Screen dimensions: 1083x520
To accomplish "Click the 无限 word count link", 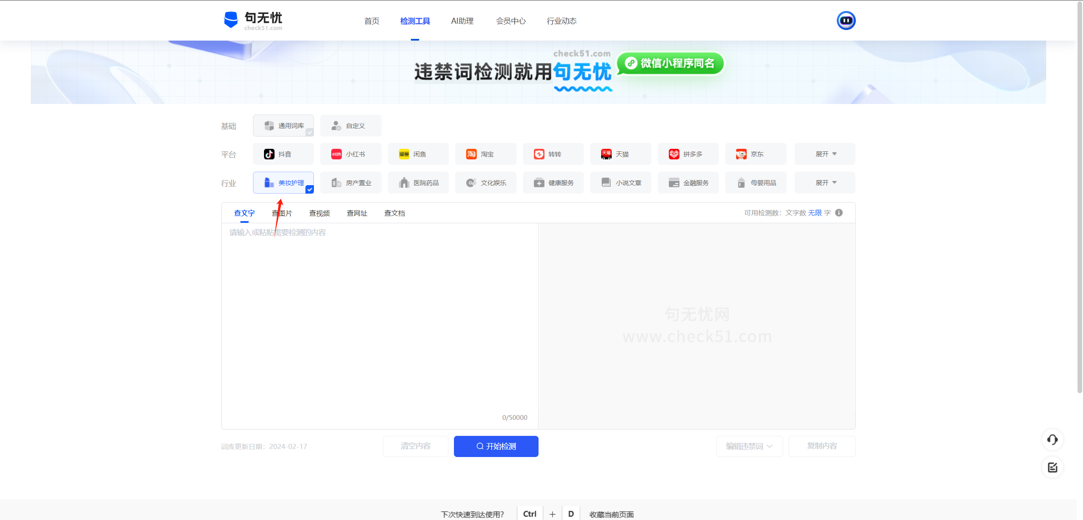I will [x=815, y=213].
